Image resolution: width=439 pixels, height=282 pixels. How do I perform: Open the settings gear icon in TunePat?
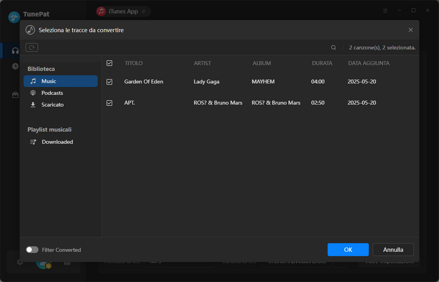pyautogui.click(x=20, y=262)
